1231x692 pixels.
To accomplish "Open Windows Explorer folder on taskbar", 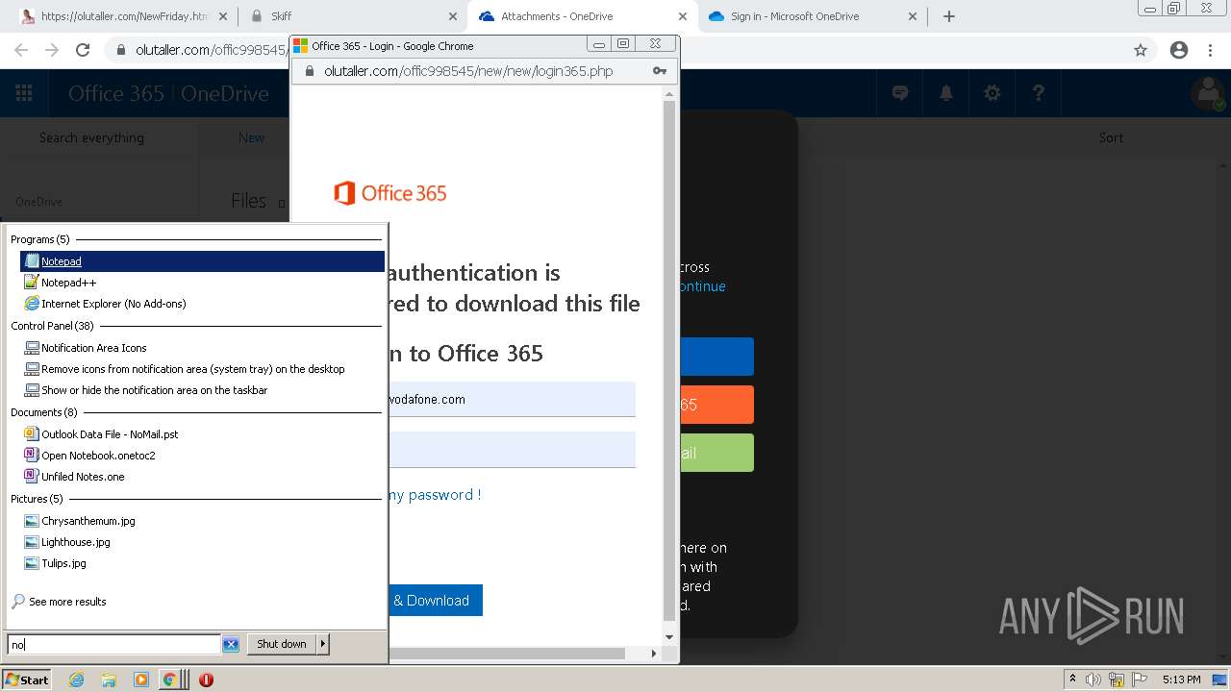I will coord(109,680).
